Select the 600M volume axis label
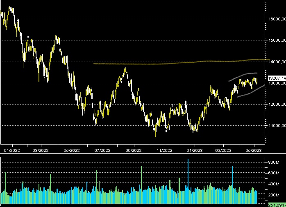Viewport: 286px width, 207px height. [x=274, y=173]
